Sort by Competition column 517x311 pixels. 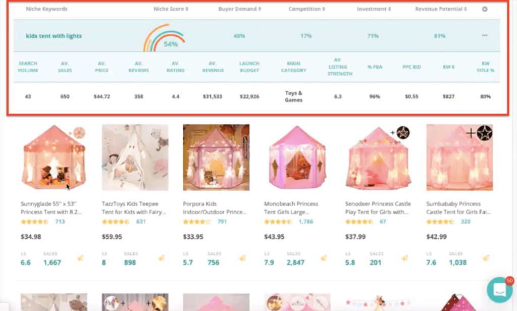[x=306, y=9]
